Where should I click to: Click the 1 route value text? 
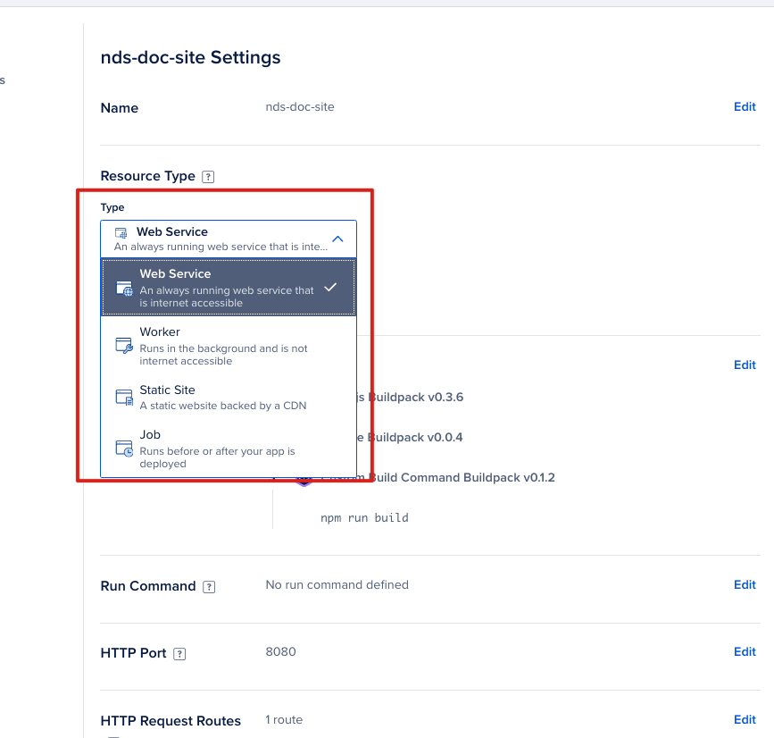click(x=284, y=720)
